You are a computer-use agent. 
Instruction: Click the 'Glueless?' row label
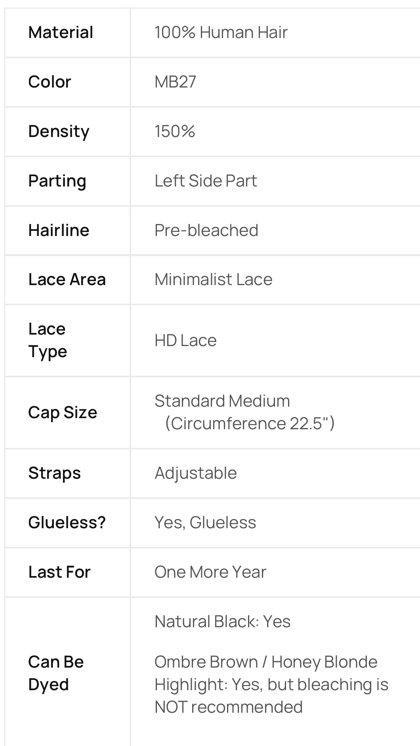[67, 523]
